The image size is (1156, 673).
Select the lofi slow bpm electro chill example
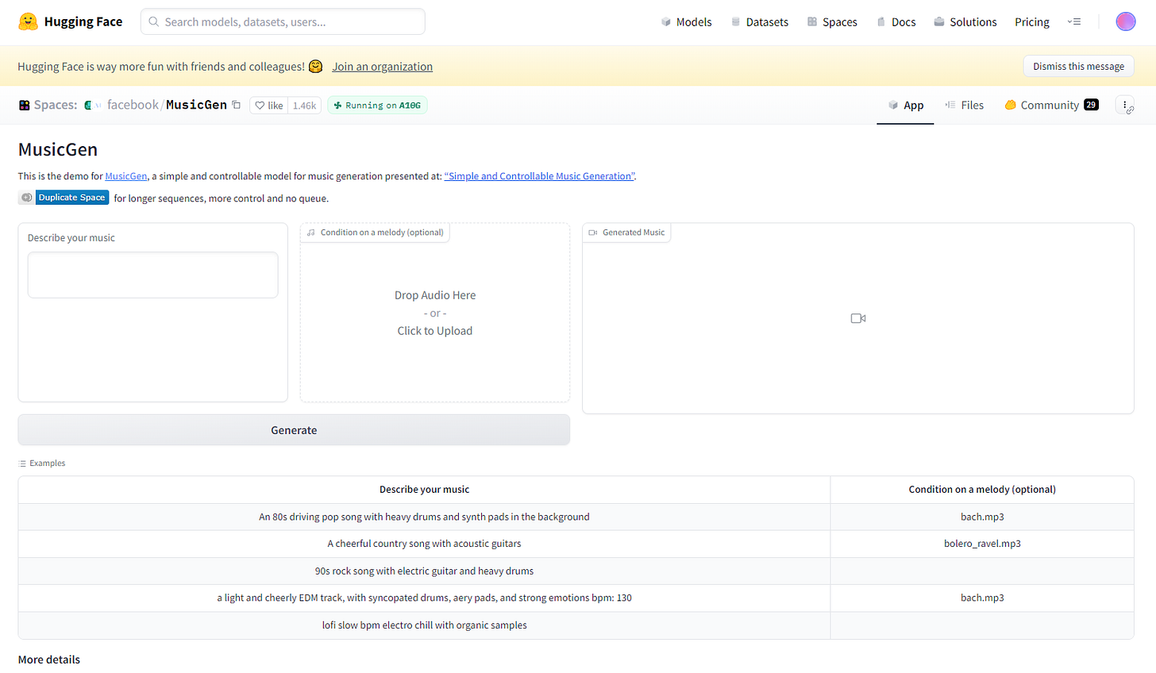point(424,625)
